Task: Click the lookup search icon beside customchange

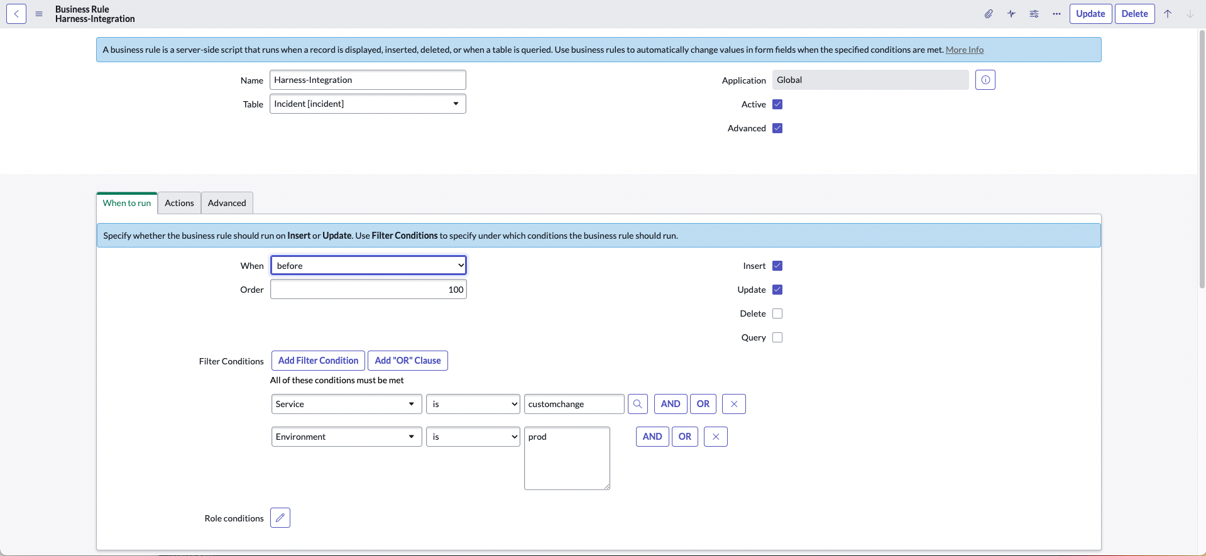Action: (637, 404)
